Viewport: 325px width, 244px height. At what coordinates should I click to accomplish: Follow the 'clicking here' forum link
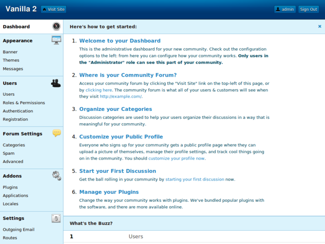99,90
